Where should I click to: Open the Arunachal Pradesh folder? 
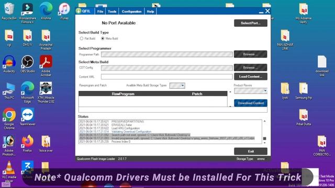[46, 40]
